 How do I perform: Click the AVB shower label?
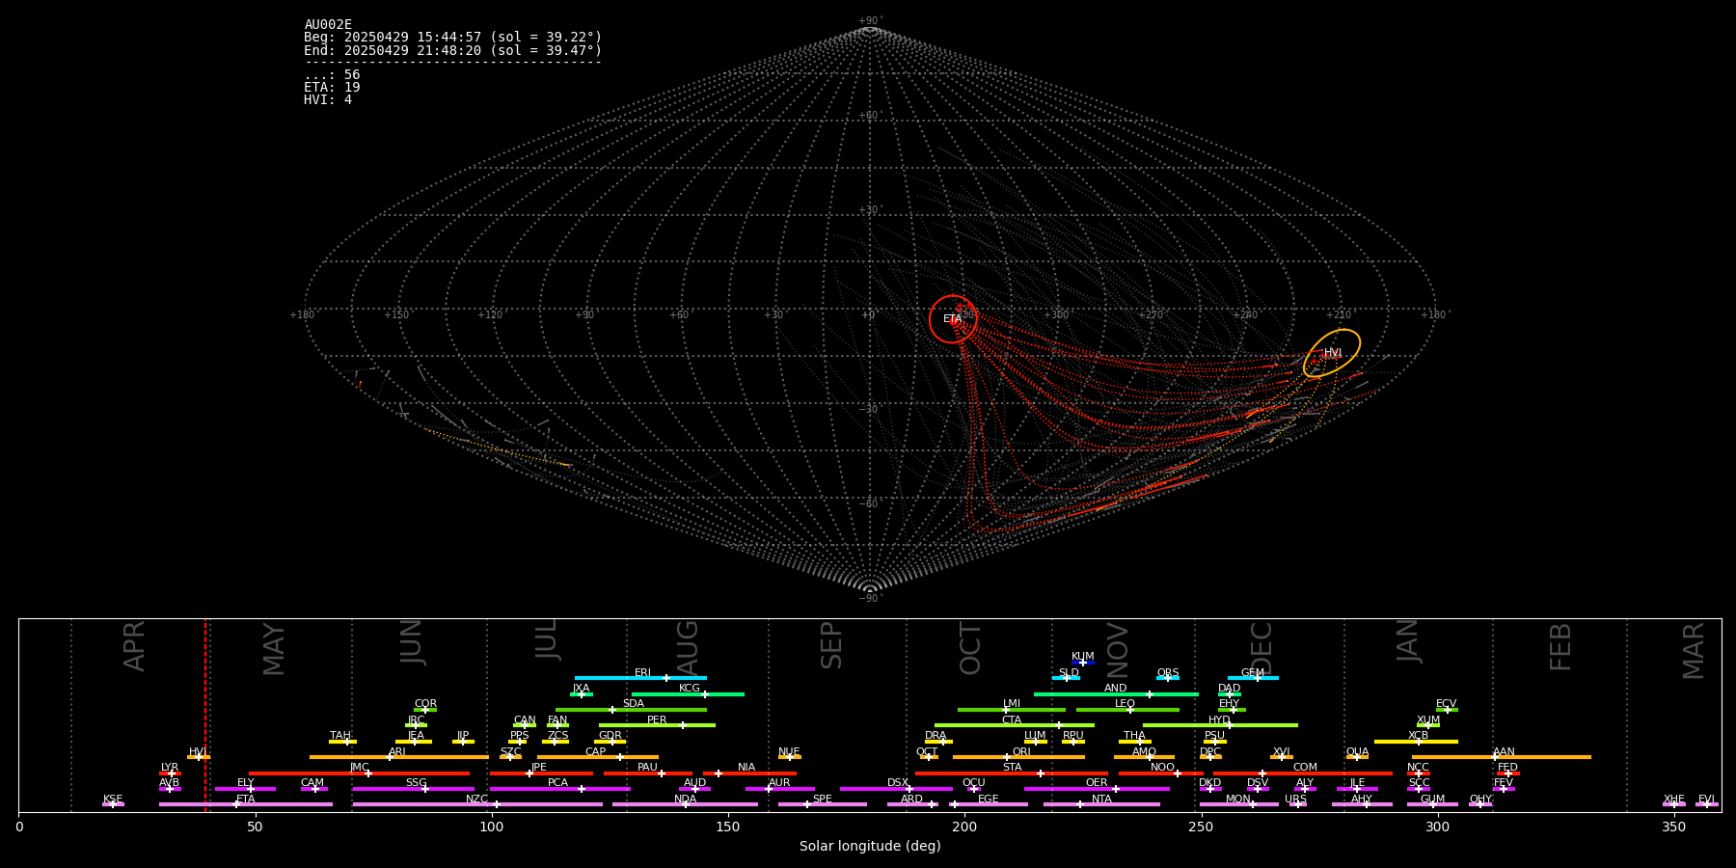(x=170, y=783)
